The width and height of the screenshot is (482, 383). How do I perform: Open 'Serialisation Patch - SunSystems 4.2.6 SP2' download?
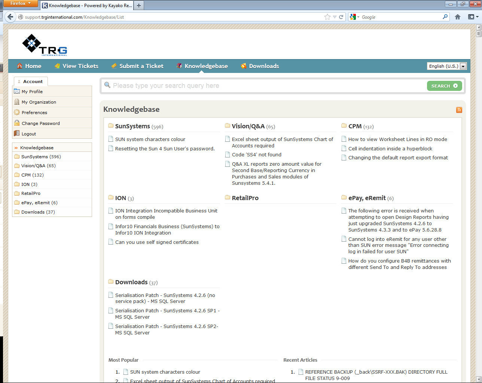167,330
